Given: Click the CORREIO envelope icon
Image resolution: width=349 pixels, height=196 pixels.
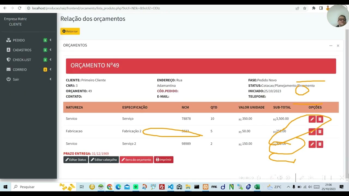Looking at the screenshot, I should coord(8,69).
